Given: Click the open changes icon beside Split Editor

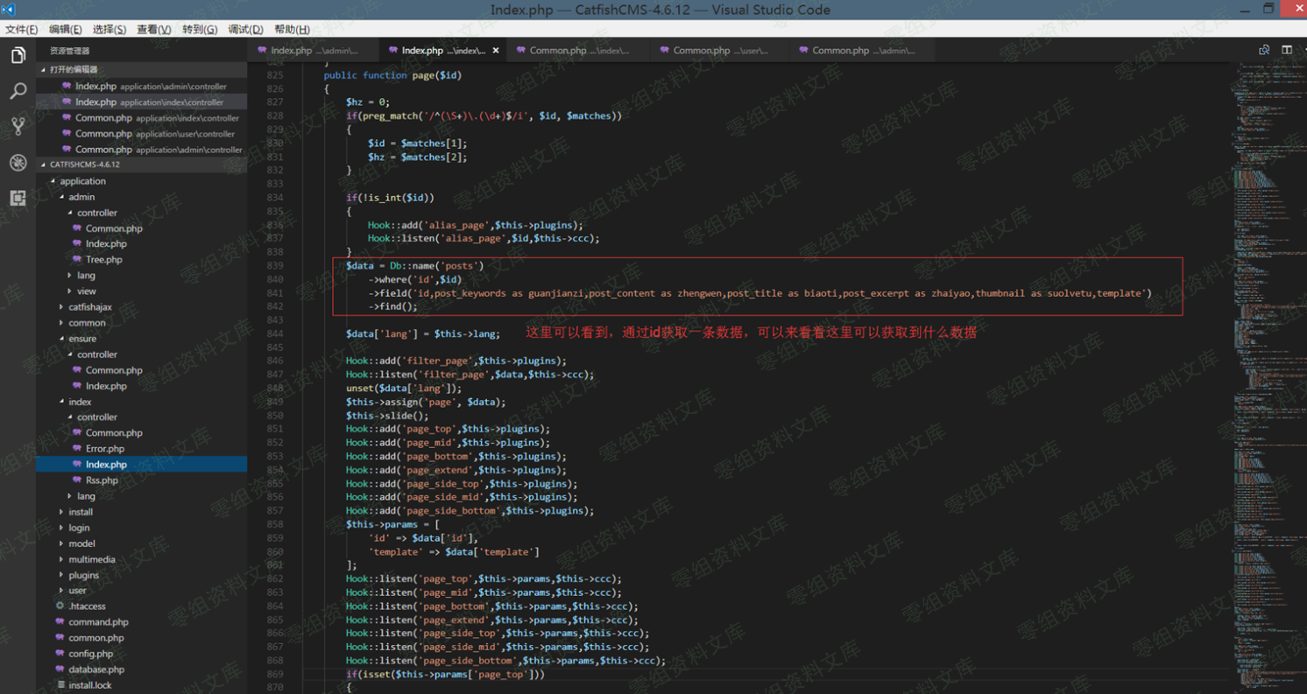Looking at the screenshot, I should pyautogui.click(x=1264, y=51).
